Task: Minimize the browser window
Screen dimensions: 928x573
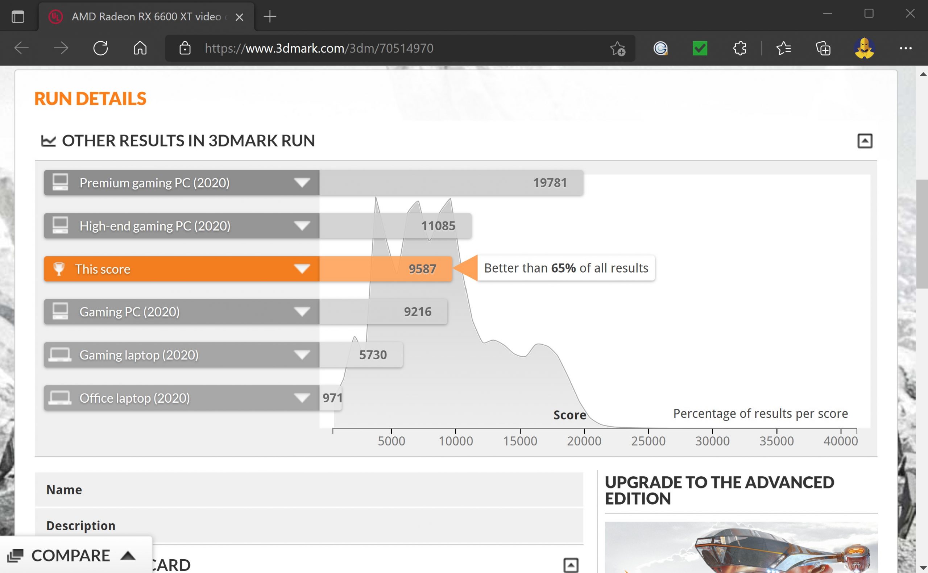Action: [x=828, y=14]
